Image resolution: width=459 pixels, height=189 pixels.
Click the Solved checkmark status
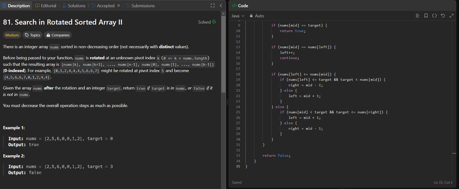point(207,22)
